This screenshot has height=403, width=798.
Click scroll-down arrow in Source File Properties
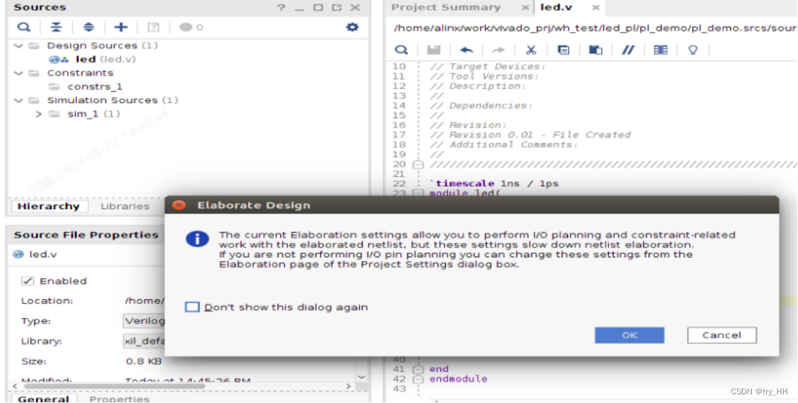(361, 378)
